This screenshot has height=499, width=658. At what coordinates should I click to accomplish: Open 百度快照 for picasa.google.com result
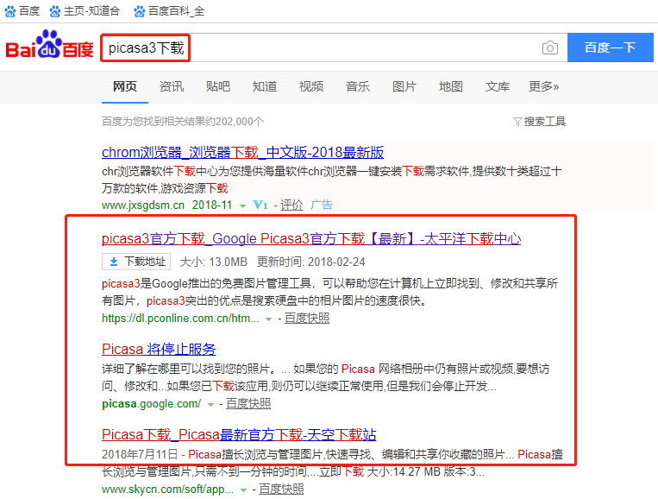point(248,404)
